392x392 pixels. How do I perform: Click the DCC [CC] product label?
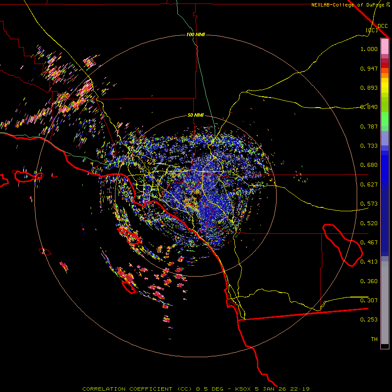[376, 28]
